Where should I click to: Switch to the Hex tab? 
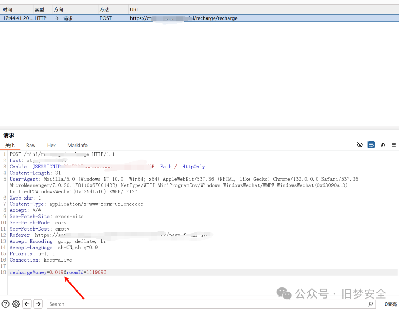point(51,145)
